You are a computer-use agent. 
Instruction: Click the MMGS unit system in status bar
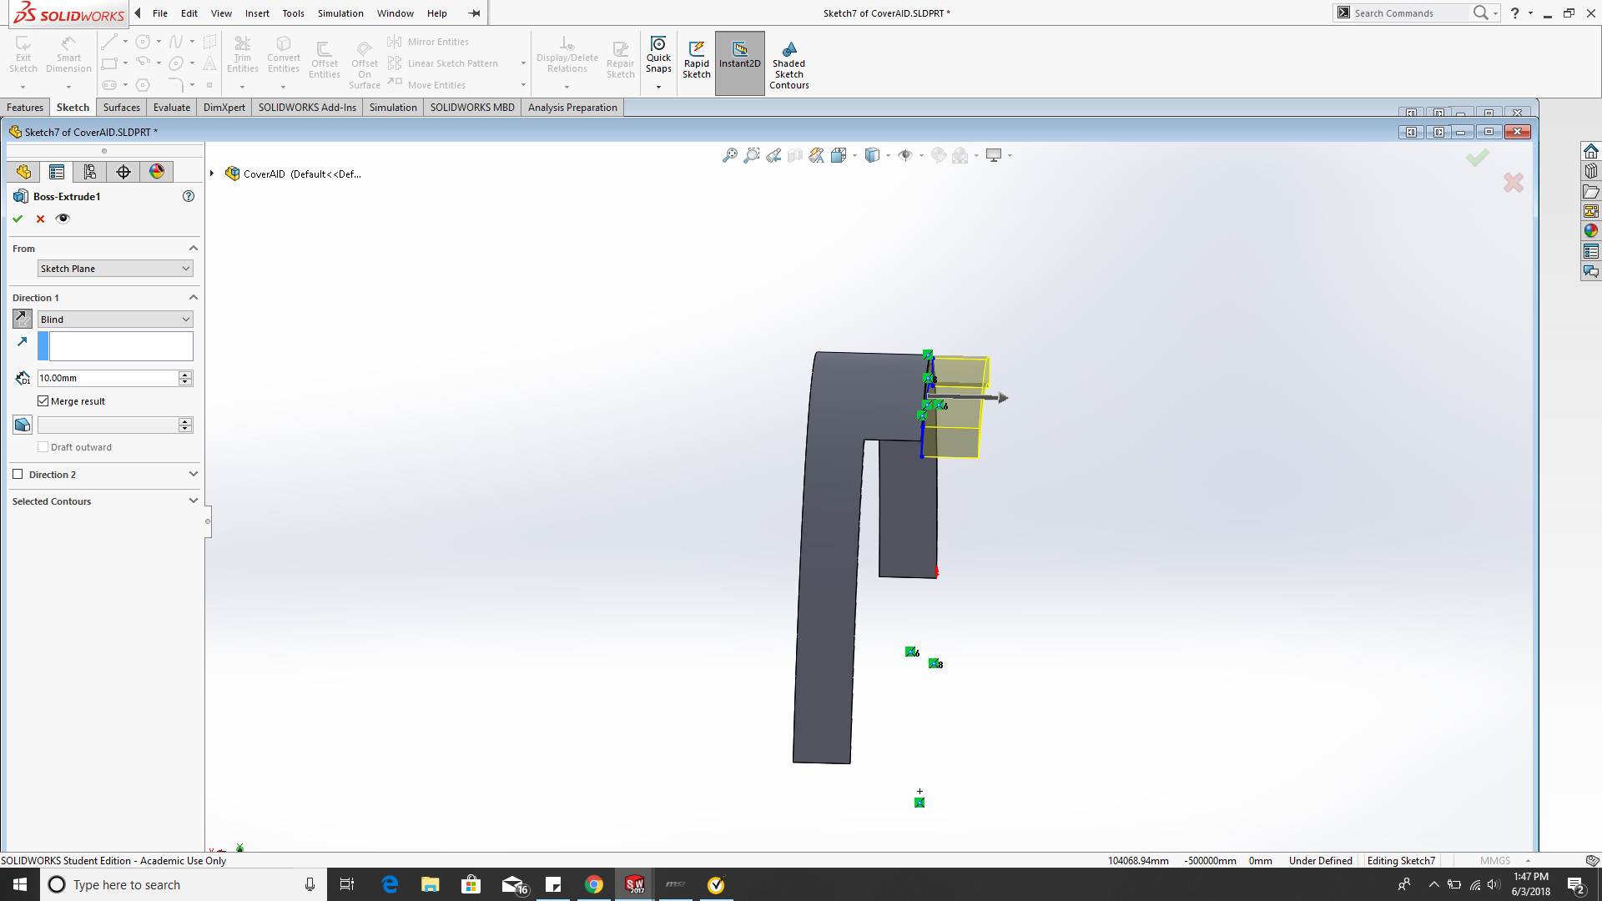(x=1495, y=860)
